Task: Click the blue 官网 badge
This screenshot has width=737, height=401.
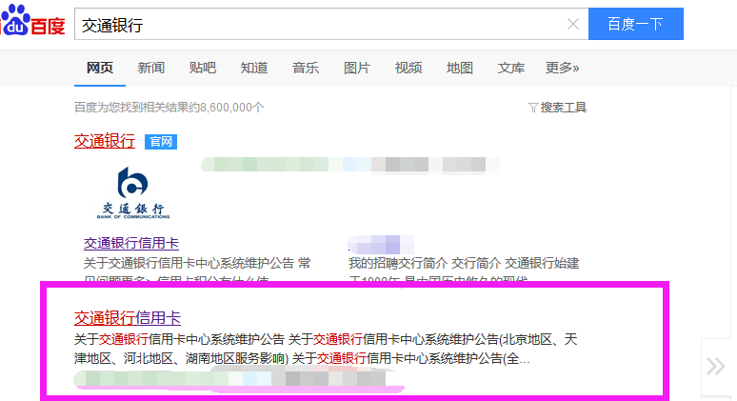Action: pyautogui.click(x=161, y=142)
